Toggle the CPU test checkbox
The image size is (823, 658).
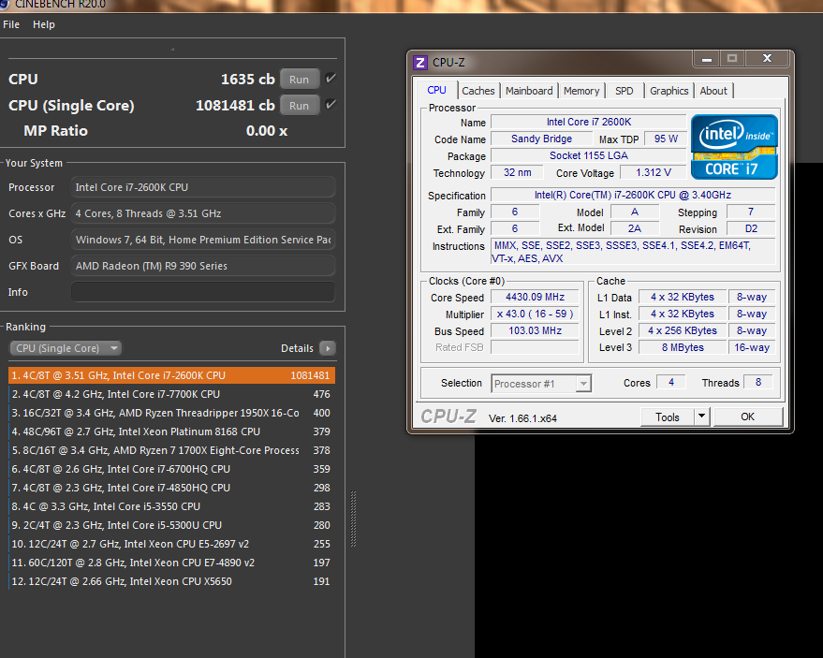[331, 79]
